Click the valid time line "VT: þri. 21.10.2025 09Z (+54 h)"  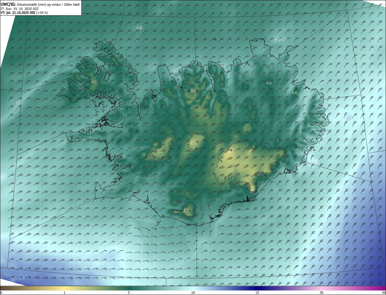24,13
